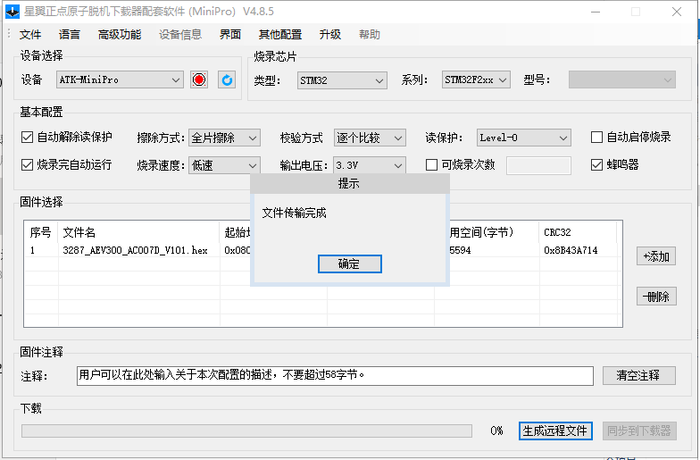Click the download progress bar
This screenshot has width=700, height=460.
pyautogui.click(x=246, y=431)
